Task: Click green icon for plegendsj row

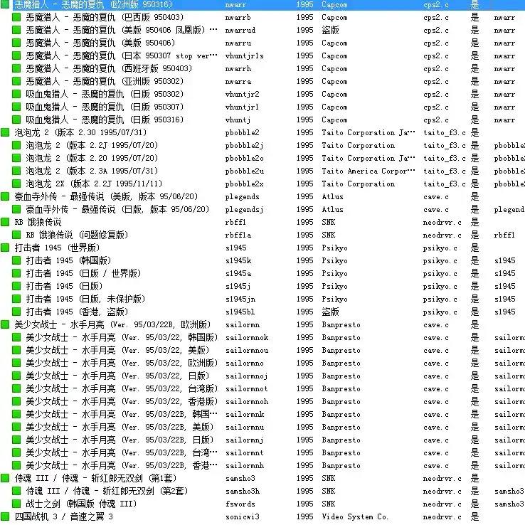Action: [x=16, y=209]
